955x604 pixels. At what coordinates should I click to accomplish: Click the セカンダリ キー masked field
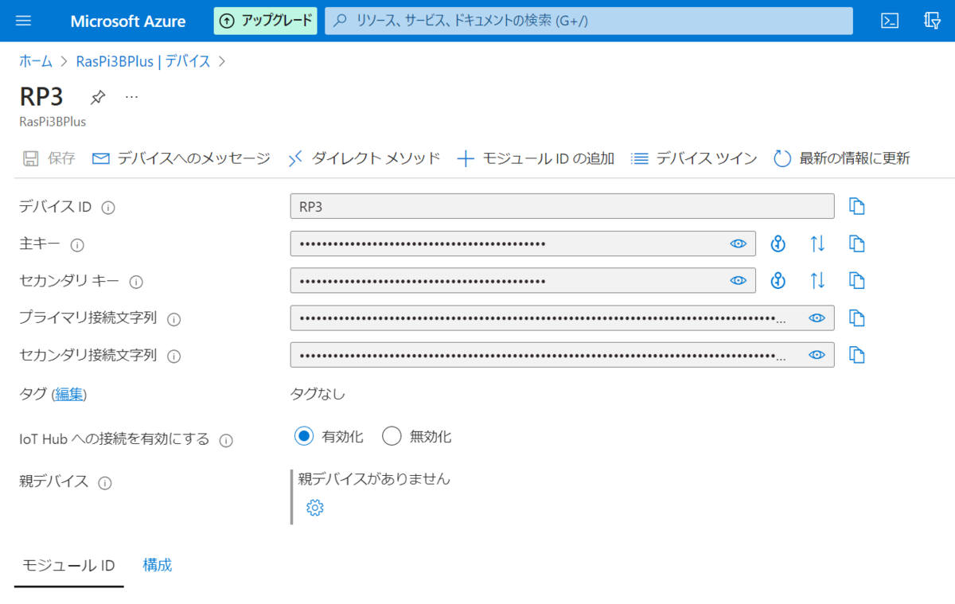[523, 280]
